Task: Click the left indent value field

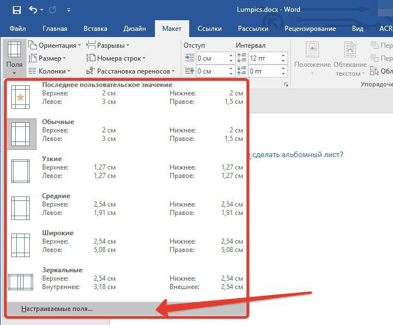Action: coord(211,58)
